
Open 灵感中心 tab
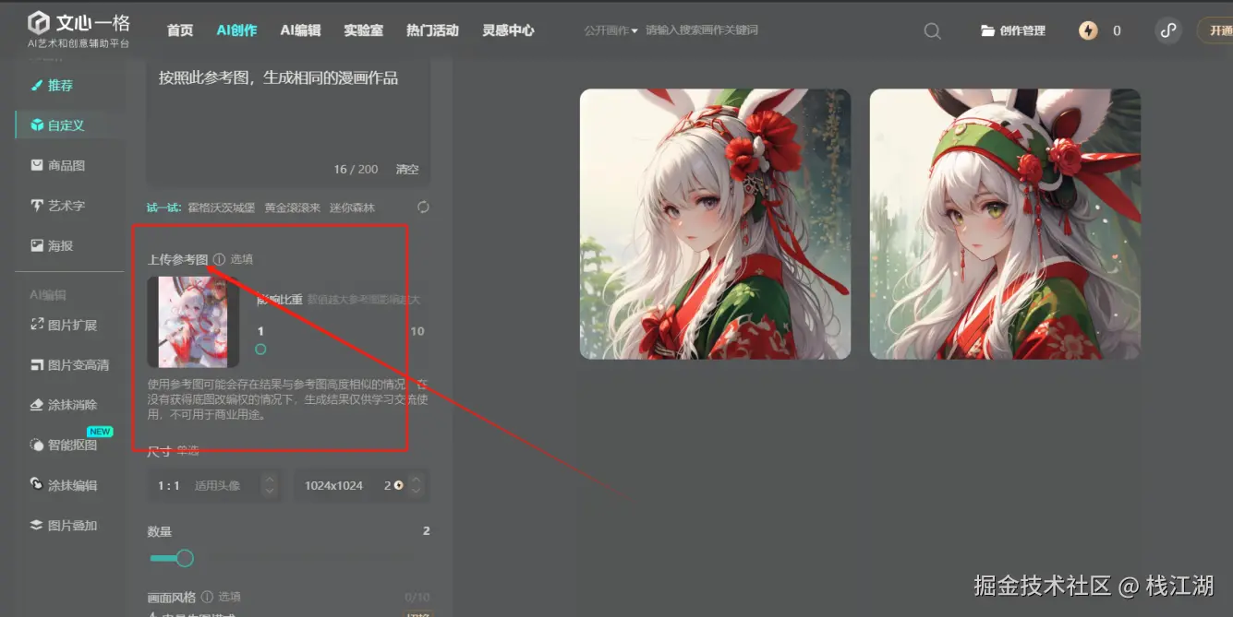tap(508, 30)
